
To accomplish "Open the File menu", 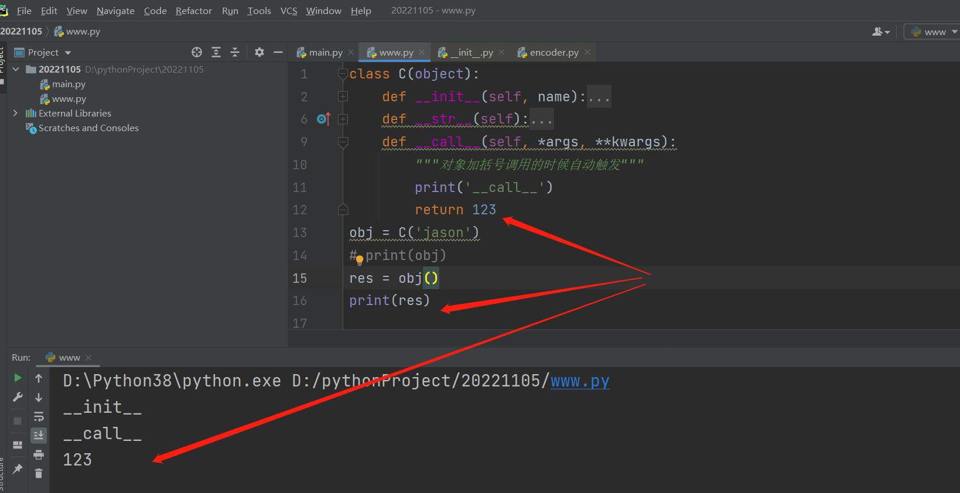I will [24, 11].
